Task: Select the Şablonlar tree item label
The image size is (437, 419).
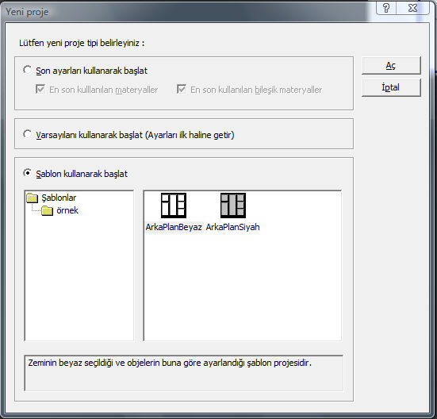Action: coord(59,198)
